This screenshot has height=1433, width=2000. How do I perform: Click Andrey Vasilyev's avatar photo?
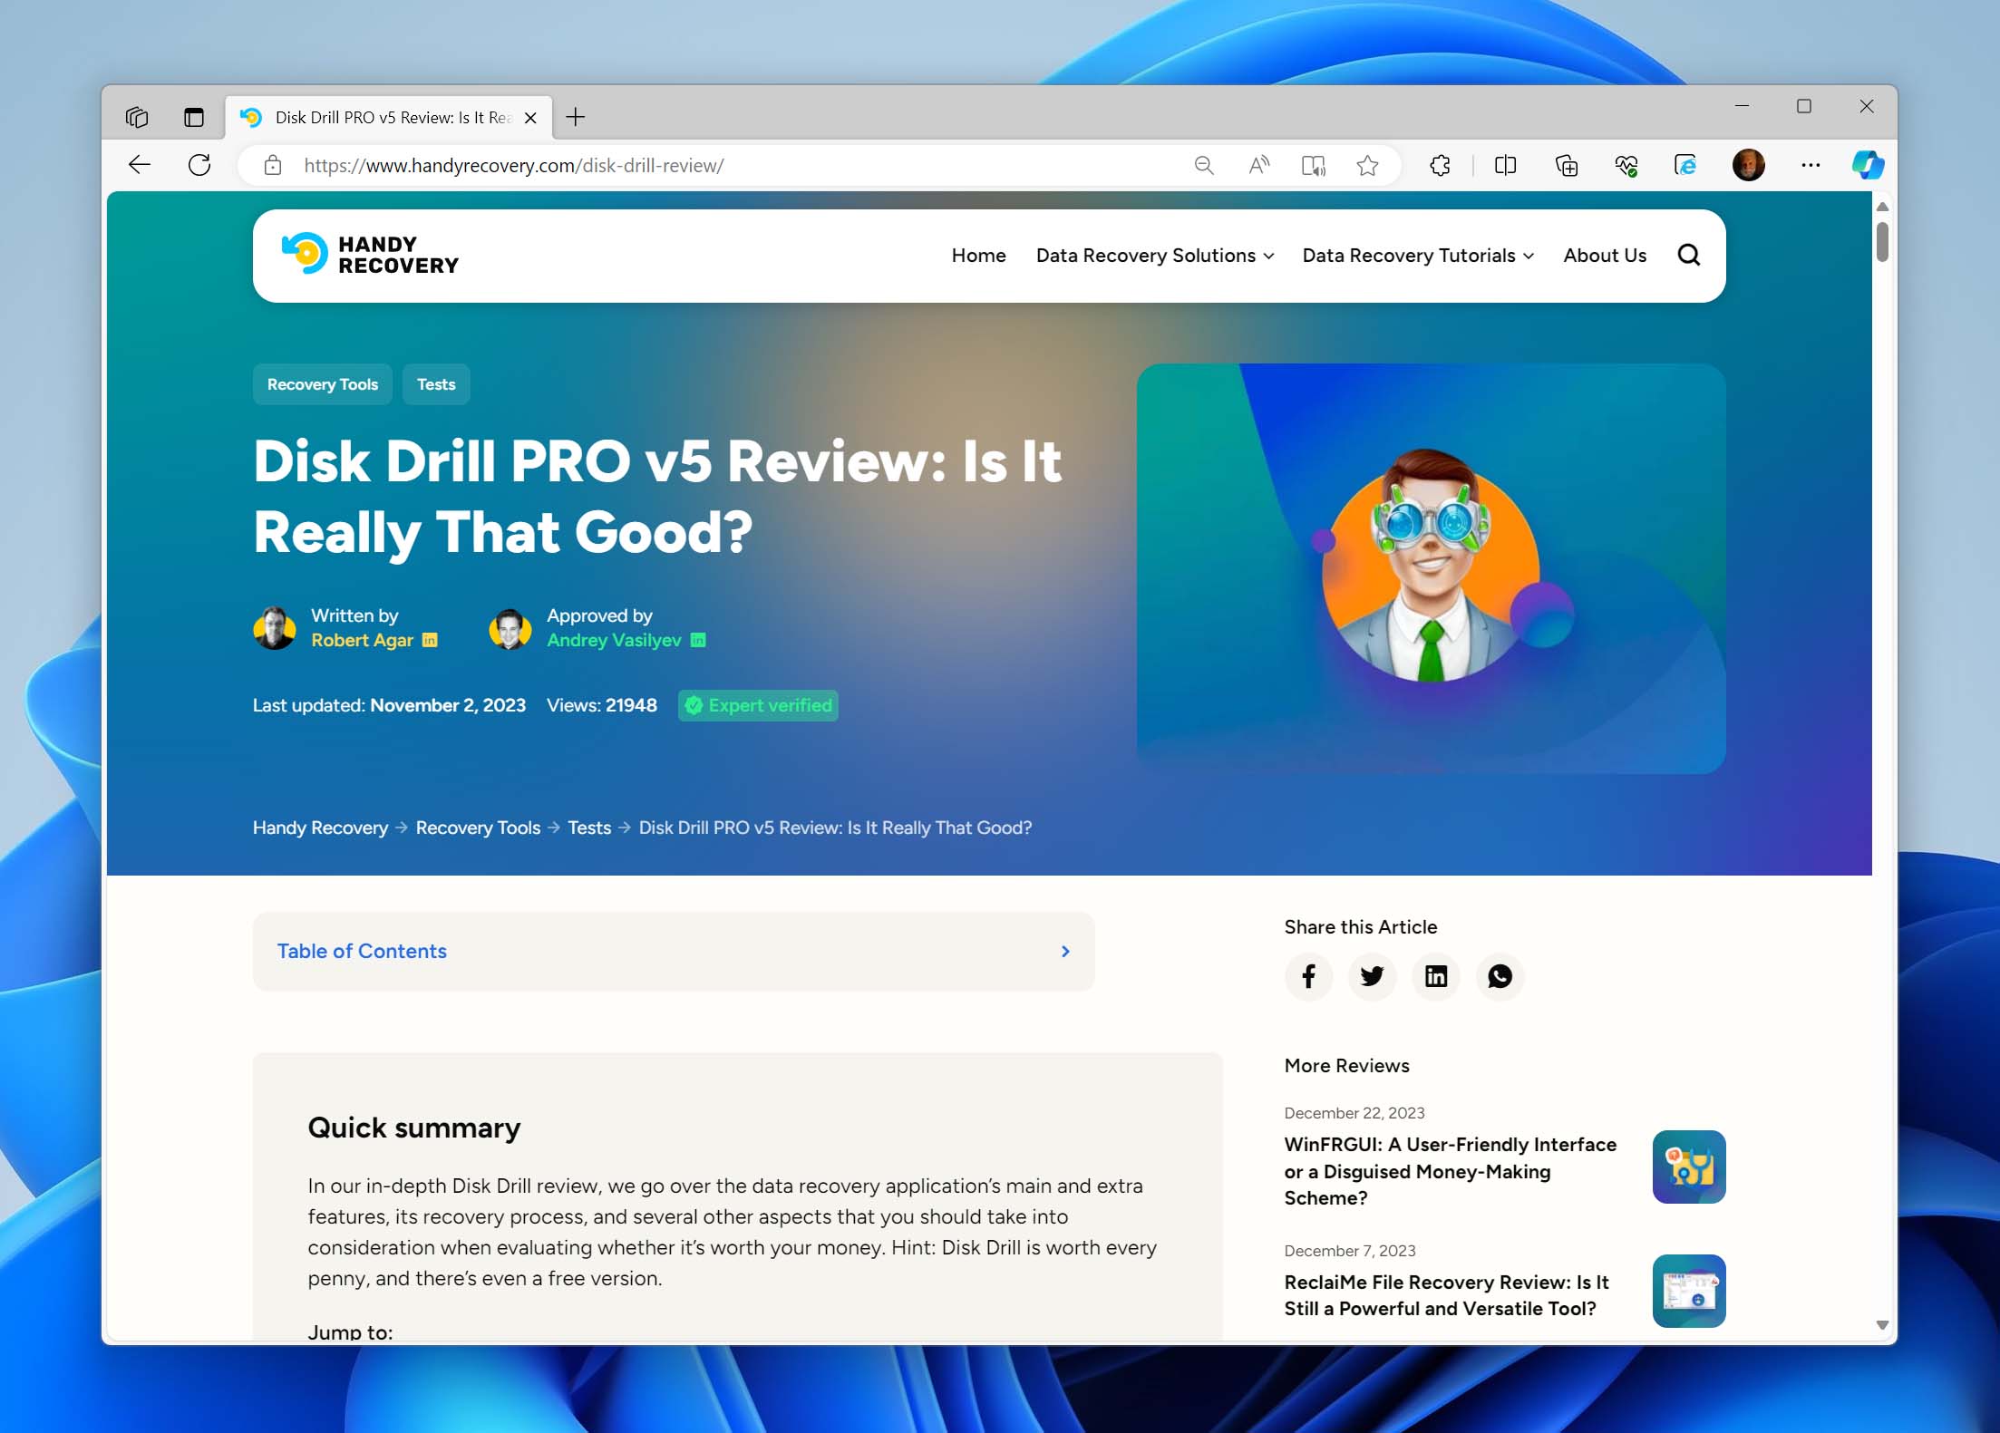click(510, 628)
